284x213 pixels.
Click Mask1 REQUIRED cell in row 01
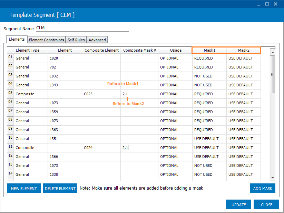pyautogui.click(x=209, y=58)
